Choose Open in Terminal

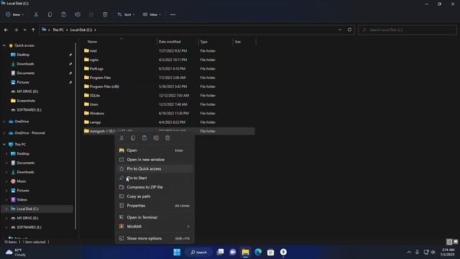click(155, 217)
